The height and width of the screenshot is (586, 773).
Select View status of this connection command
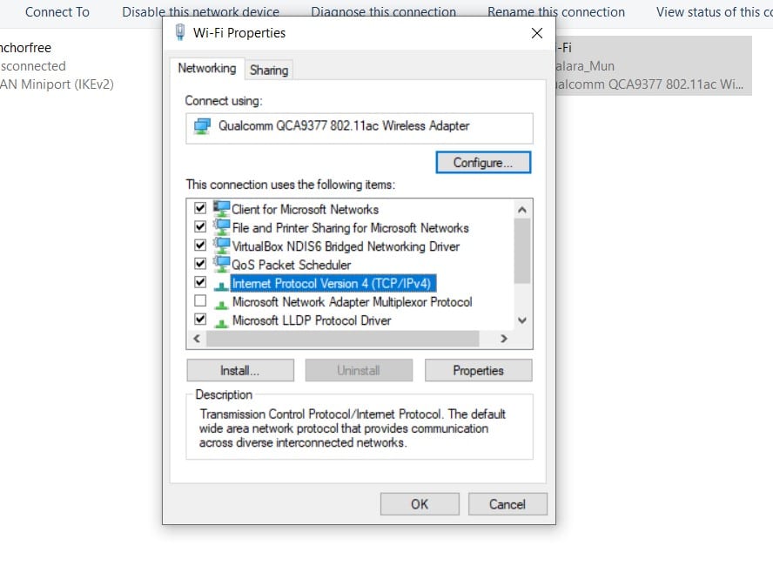(x=715, y=12)
